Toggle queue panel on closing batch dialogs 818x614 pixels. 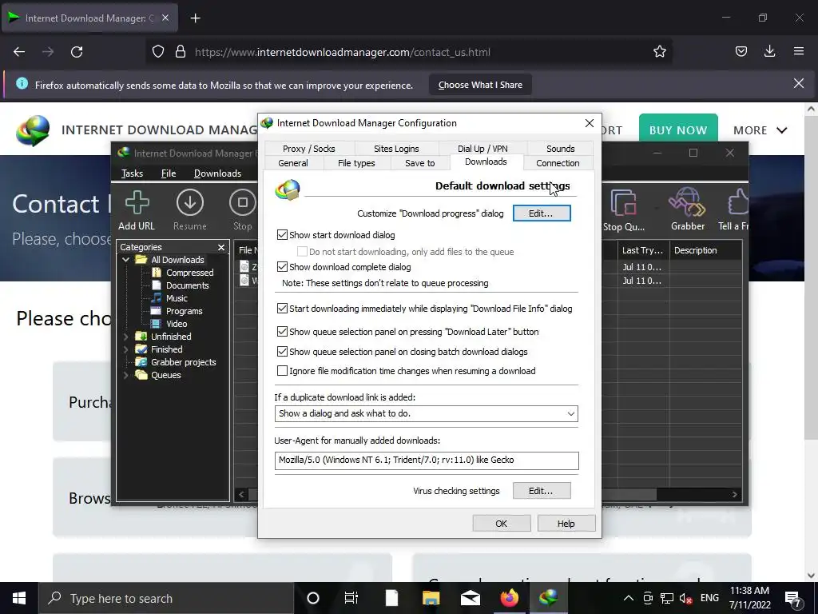coord(282,352)
